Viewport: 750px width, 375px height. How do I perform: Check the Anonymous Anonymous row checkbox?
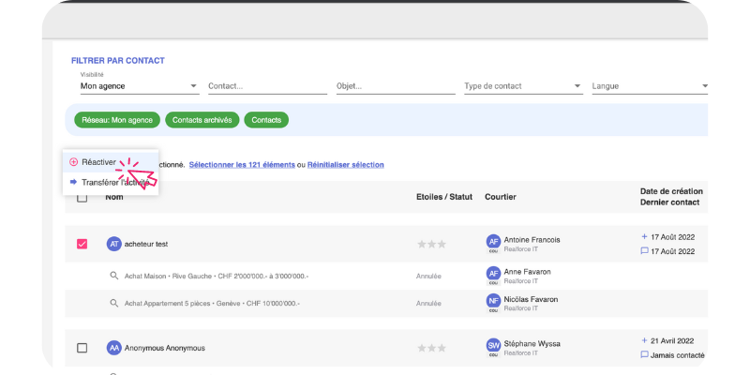click(82, 348)
